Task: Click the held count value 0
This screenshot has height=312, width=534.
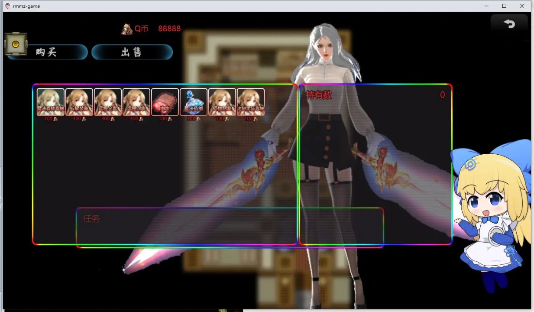Action: (x=442, y=95)
